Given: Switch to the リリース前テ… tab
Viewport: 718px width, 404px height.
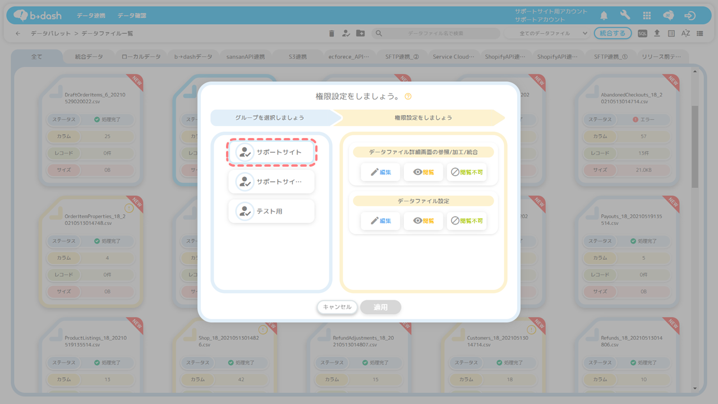Looking at the screenshot, I should [x=662, y=57].
